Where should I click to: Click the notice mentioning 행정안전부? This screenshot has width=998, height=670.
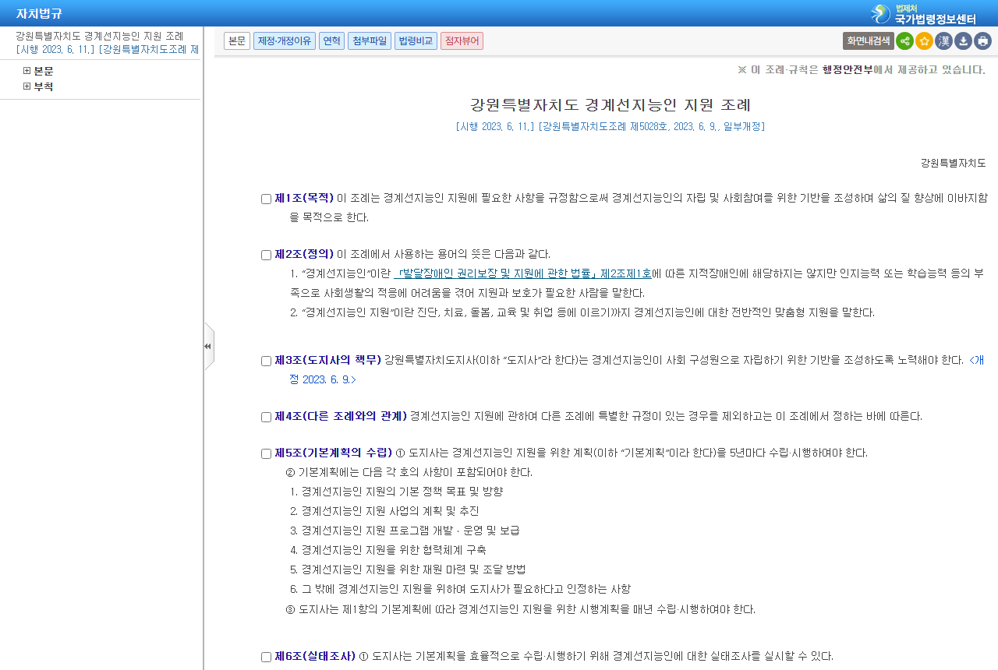pyautogui.click(x=862, y=69)
